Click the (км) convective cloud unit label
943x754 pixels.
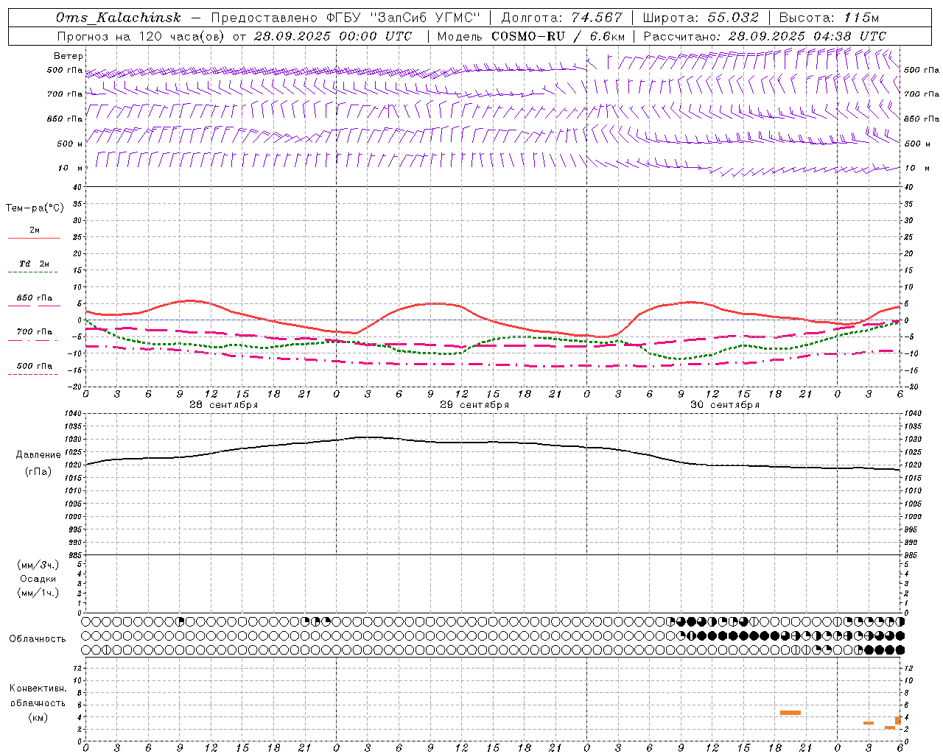click(x=38, y=717)
